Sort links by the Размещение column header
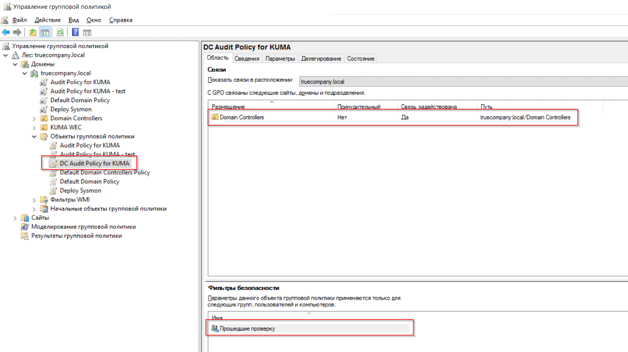This screenshot has width=628, height=352. [x=271, y=106]
